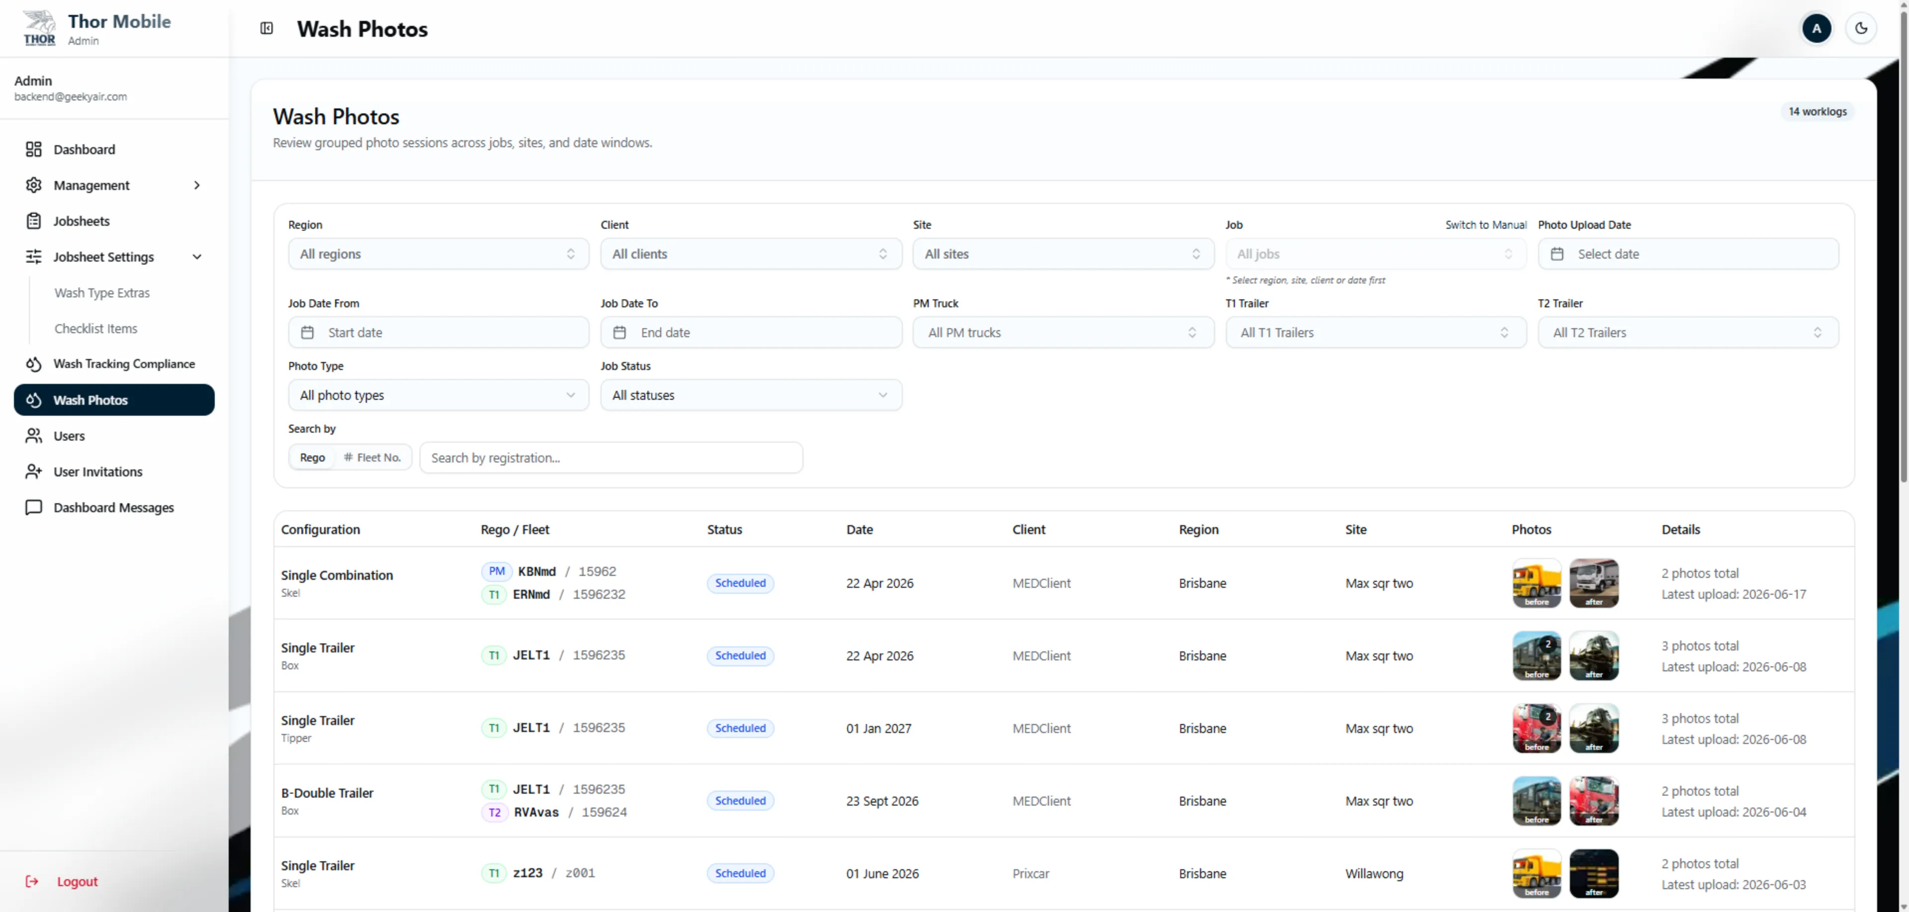Image resolution: width=1909 pixels, height=912 pixels.
Task: Open before photo for 22 Apr JELT1 row
Action: [x=1536, y=655]
